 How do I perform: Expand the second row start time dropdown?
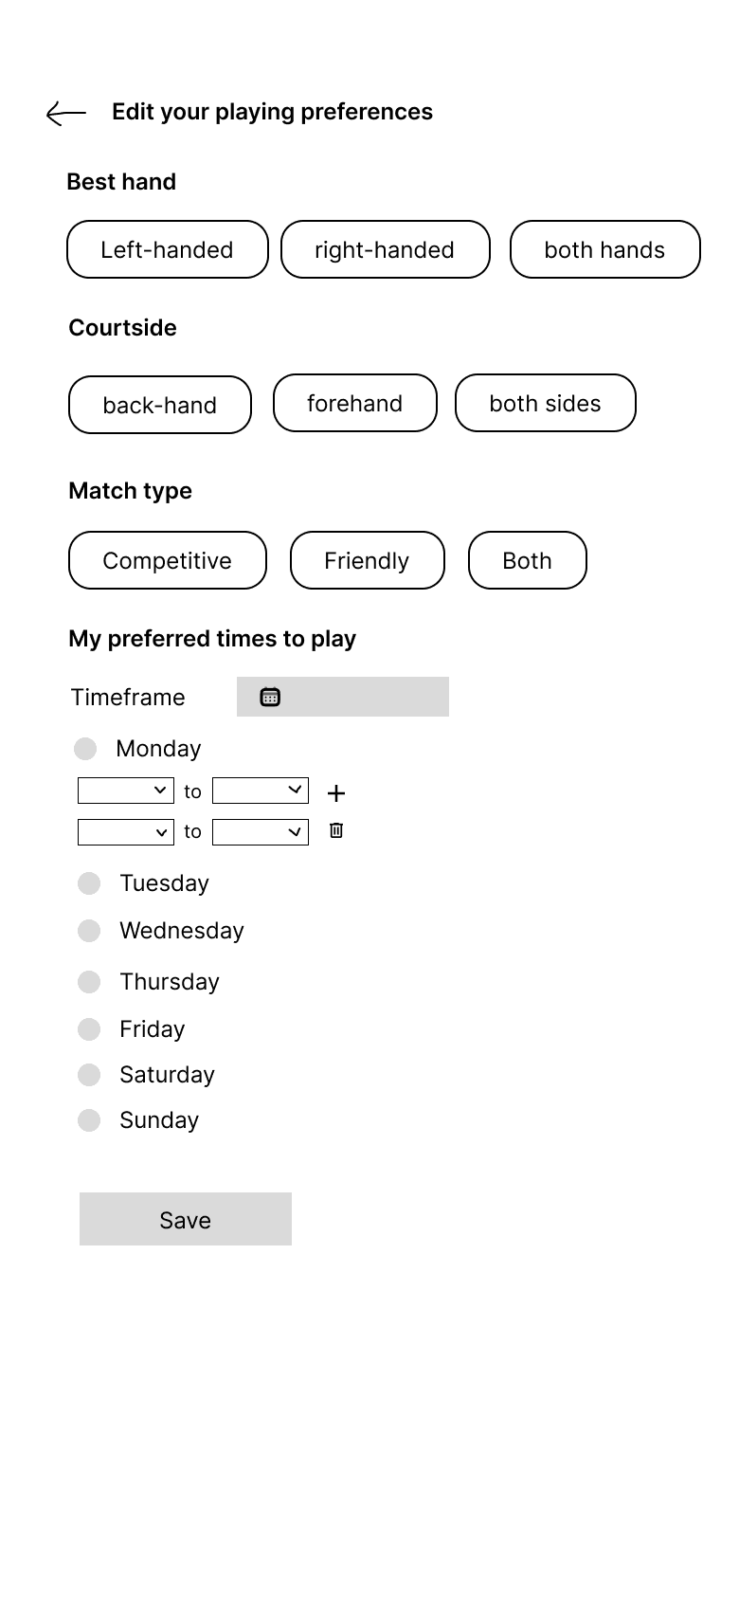pos(126,832)
